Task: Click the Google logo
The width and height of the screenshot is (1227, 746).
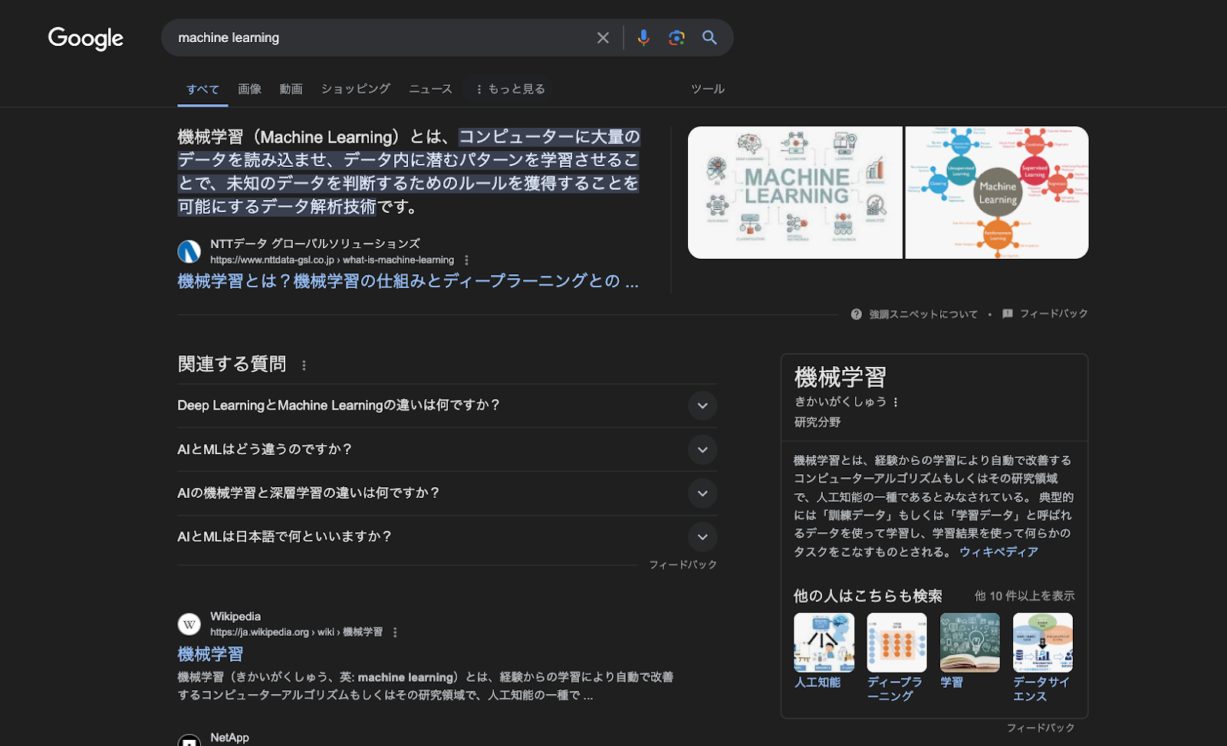Action: [x=85, y=38]
